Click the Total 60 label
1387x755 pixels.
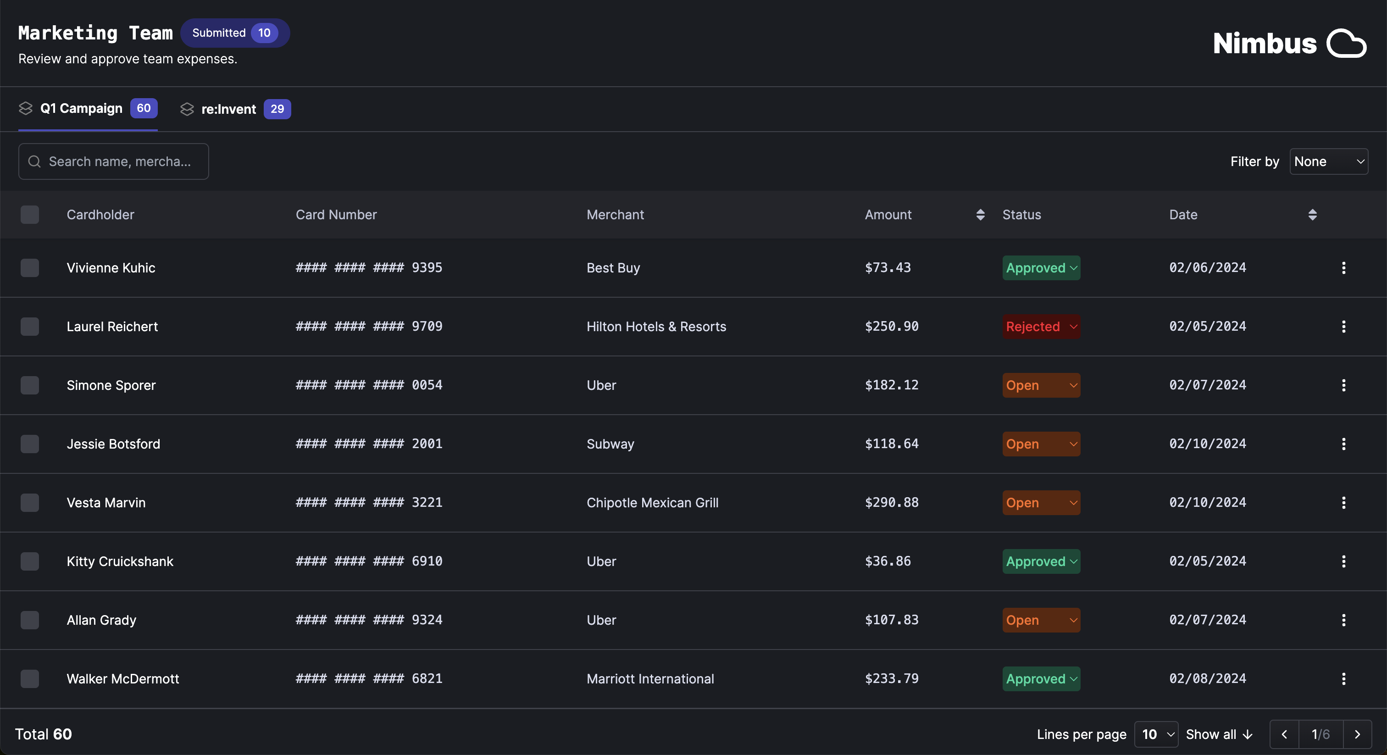43,734
